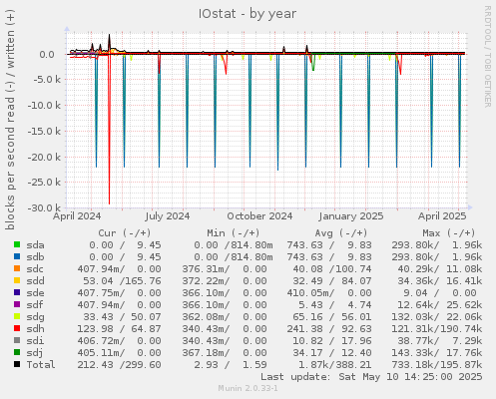Viewport: 496px width, 399px height.
Task: Click the 'April 2025' x-axis label
Action: coord(442,216)
